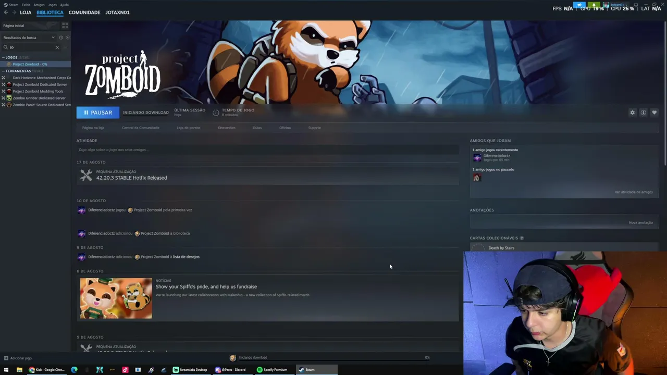Open the Discussões link

(227, 128)
